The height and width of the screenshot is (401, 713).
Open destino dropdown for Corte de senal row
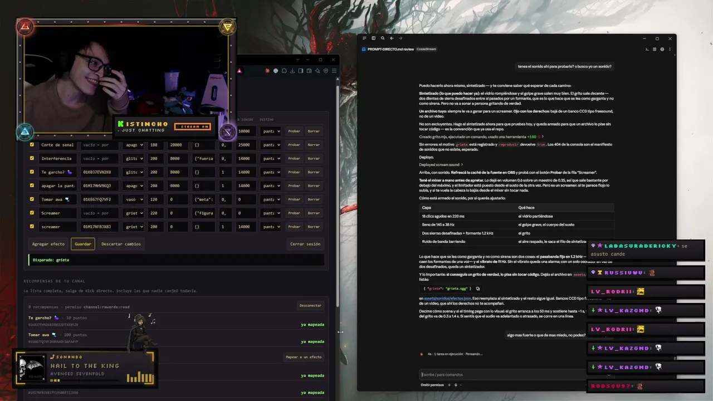pyautogui.click(x=271, y=145)
